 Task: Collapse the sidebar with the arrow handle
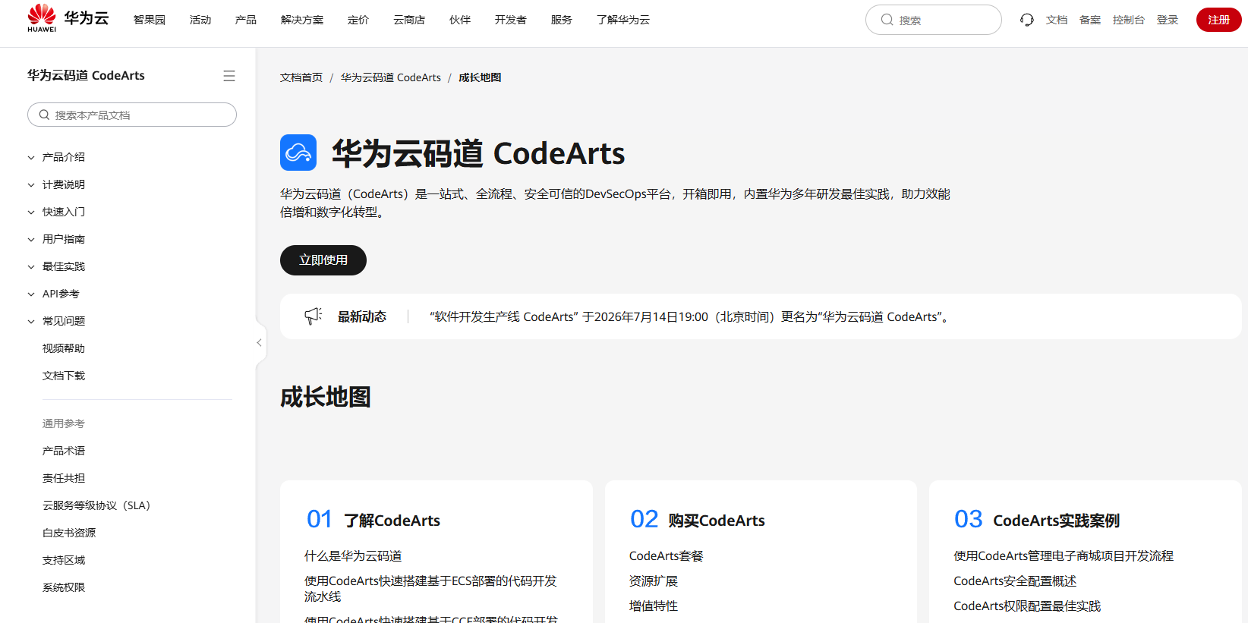(x=259, y=343)
